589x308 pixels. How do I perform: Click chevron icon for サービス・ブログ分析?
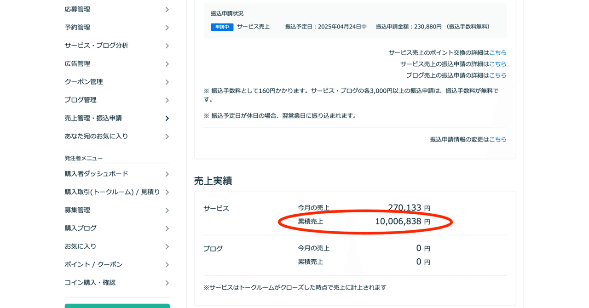(167, 46)
